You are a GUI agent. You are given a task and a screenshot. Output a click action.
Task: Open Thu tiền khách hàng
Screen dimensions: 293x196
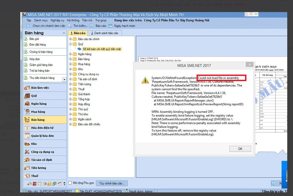42,78
